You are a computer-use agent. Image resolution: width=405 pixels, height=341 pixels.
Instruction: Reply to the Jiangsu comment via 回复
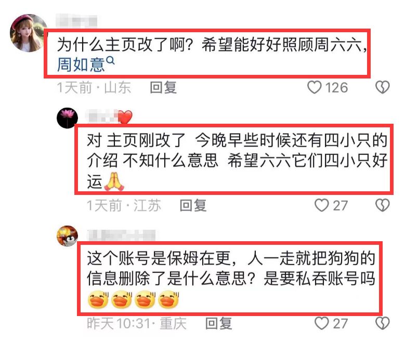pyautogui.click(x=193, y=205)
